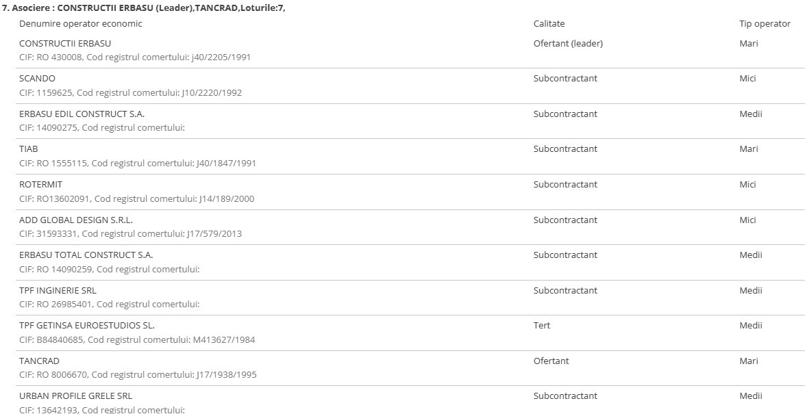Click the Tip operator column header
This screenshot has height=414, width=805.
tap(765, 23)
